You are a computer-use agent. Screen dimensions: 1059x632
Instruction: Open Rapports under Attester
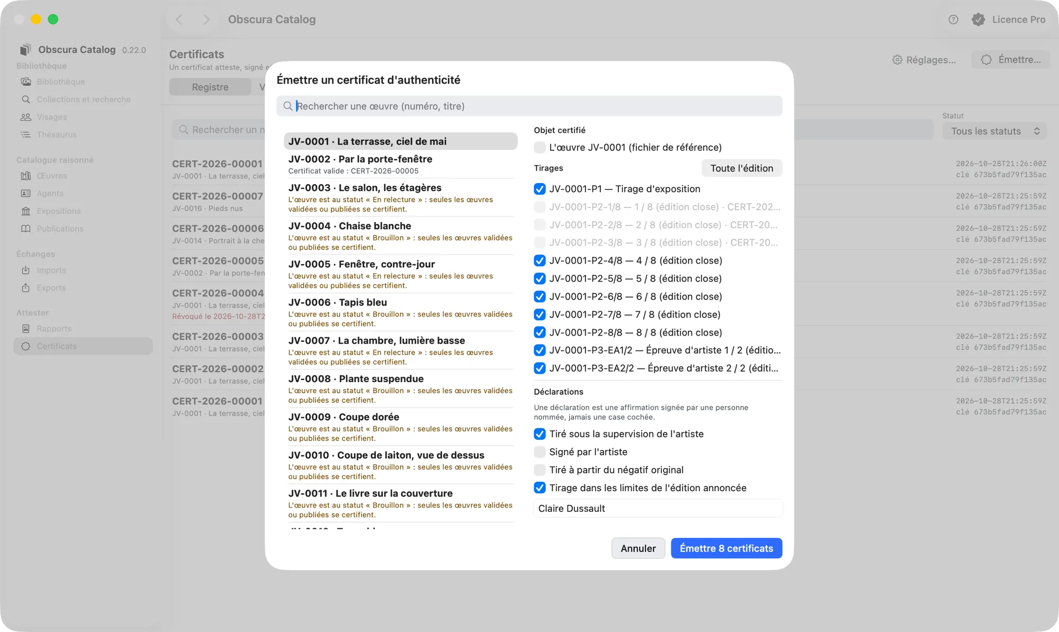point(53,329)
